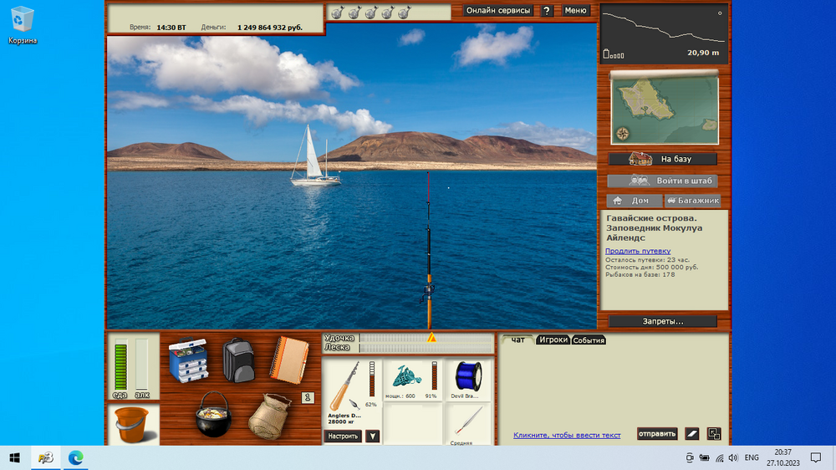
Task: Click the island map thumbnail
Action: pos(664,108)
